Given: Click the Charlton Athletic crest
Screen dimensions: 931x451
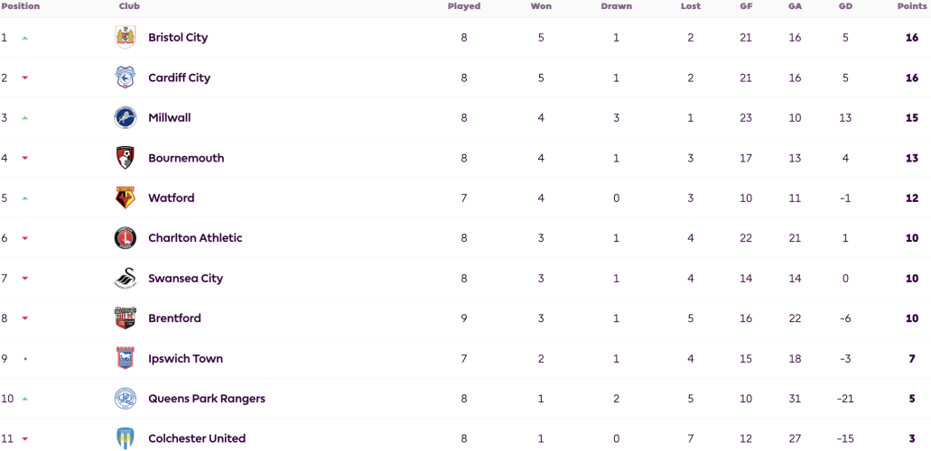Looking at the screenshot, I should pos(126,238).
